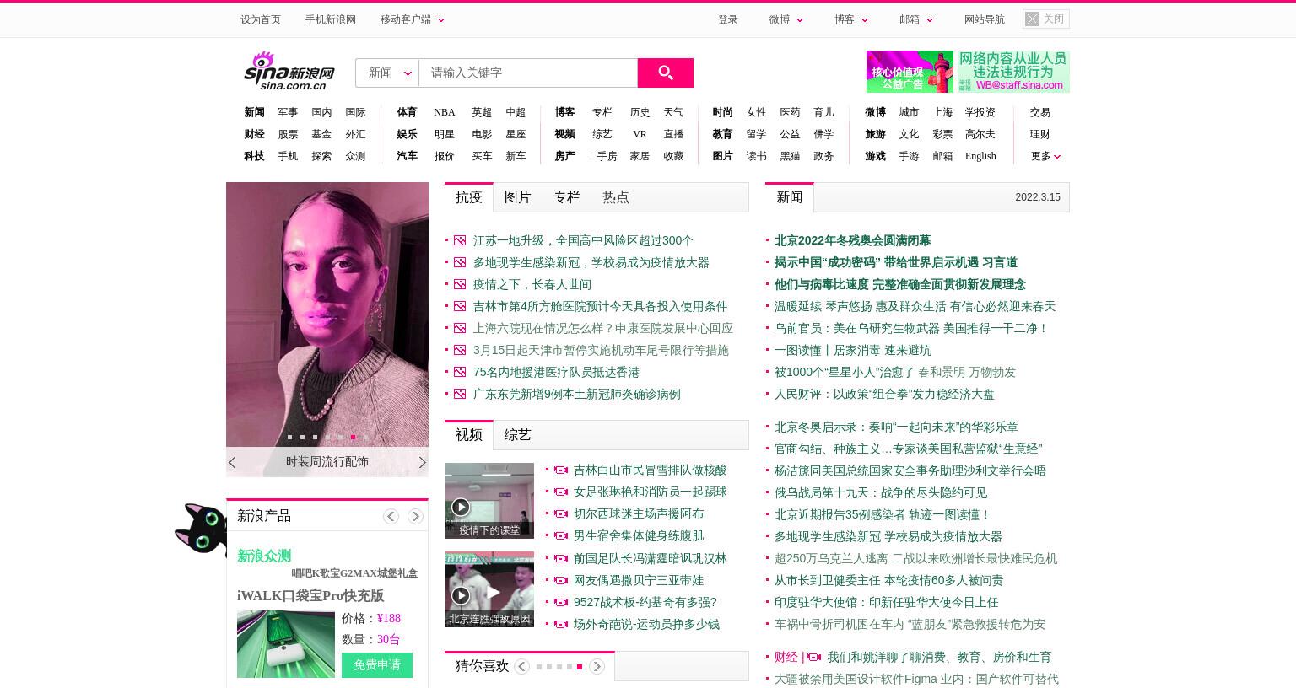This screenshot has height=688, width=1296.
Task: Click the image icon beside 疫情之下，长春人世间
Action: [460, 284]
